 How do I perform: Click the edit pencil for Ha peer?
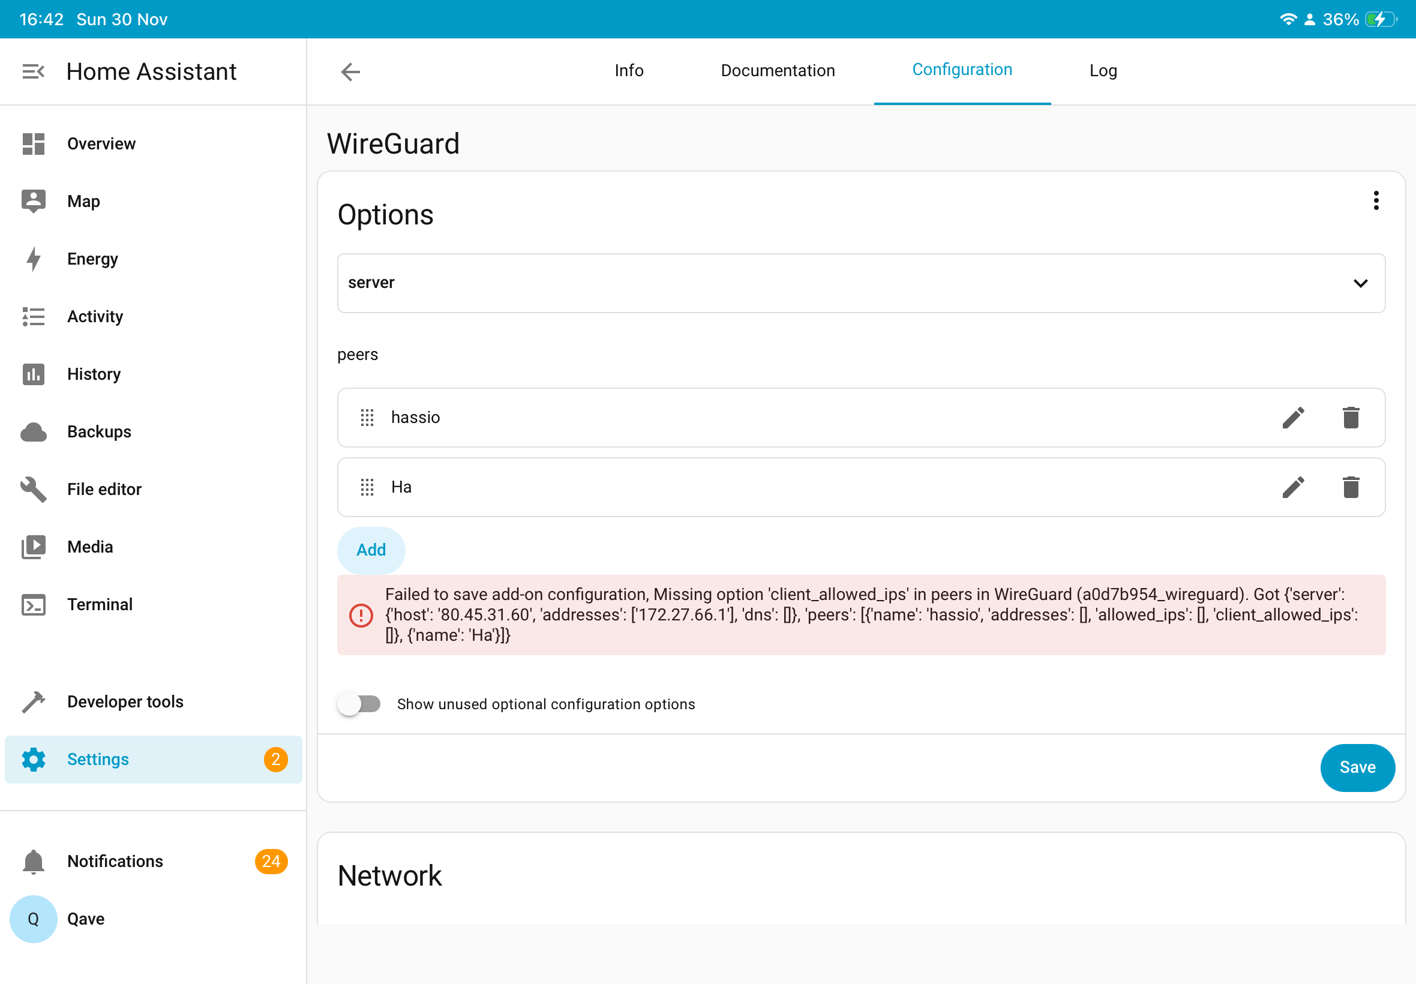1293,487
